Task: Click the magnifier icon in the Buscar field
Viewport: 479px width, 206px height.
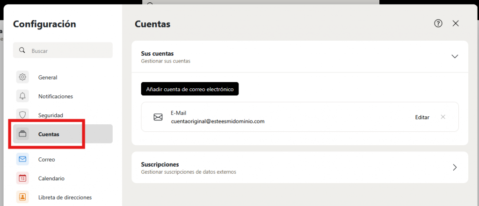Action: click(x=22, y=50)
